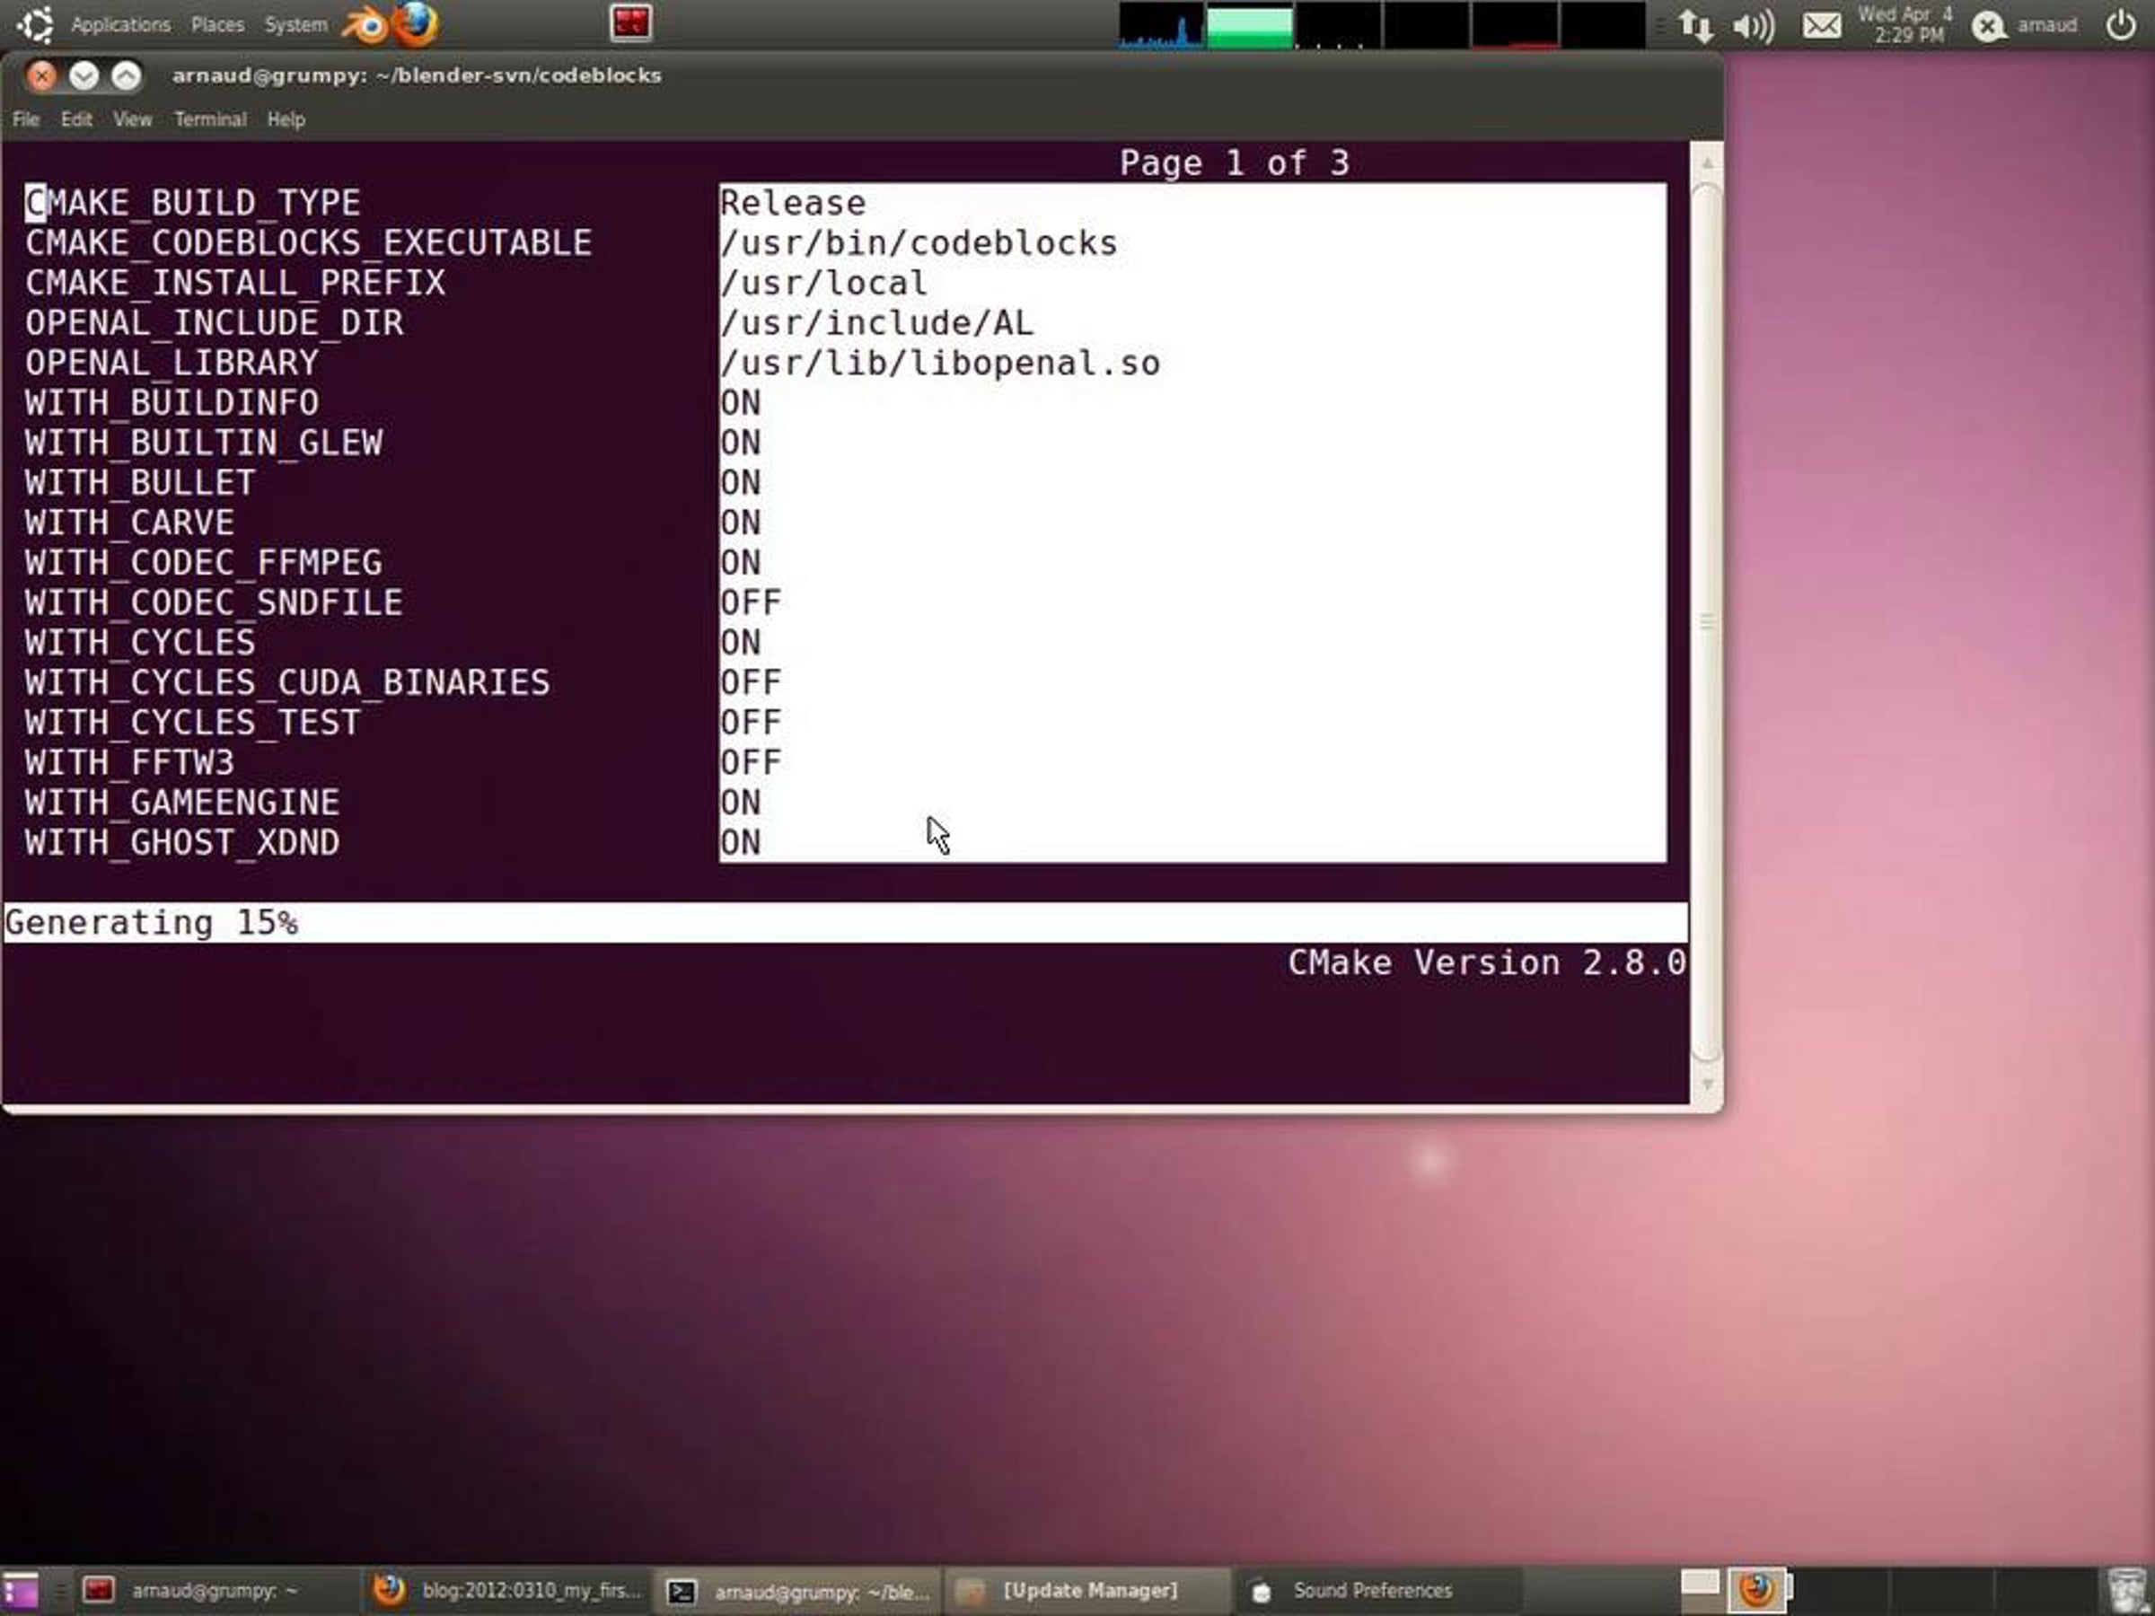
Task: Open the Terminal menu in menu bar
Action: pyautogui.click(x=209, y=119)
